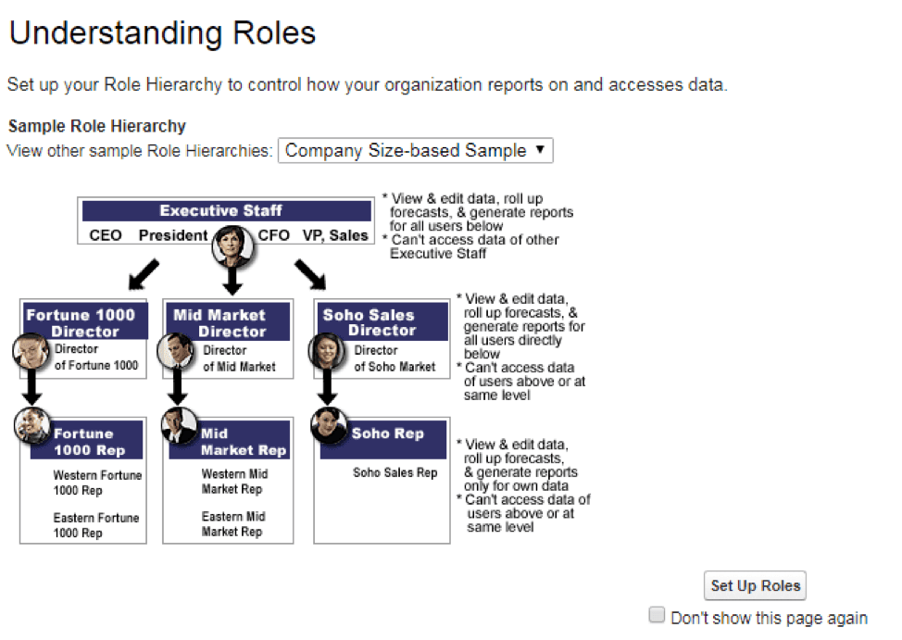This screenshot has height=640, width=902.
Task: Click the Soho Sales Rep label
Action: (x=395, y=472)
